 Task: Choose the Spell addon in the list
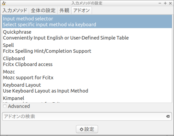click(87, 48)
